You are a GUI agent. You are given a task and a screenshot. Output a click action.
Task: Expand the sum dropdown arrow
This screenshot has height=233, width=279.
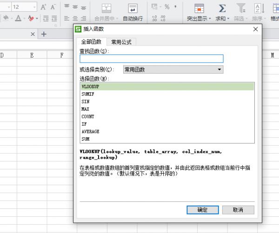[x=228, y=19]
